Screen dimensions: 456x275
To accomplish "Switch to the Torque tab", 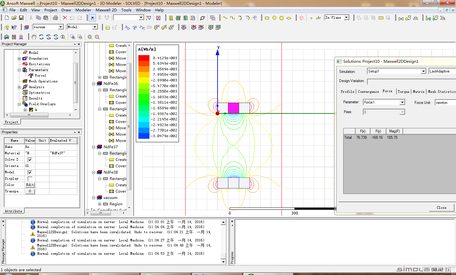I will click(x=403, y=92).
